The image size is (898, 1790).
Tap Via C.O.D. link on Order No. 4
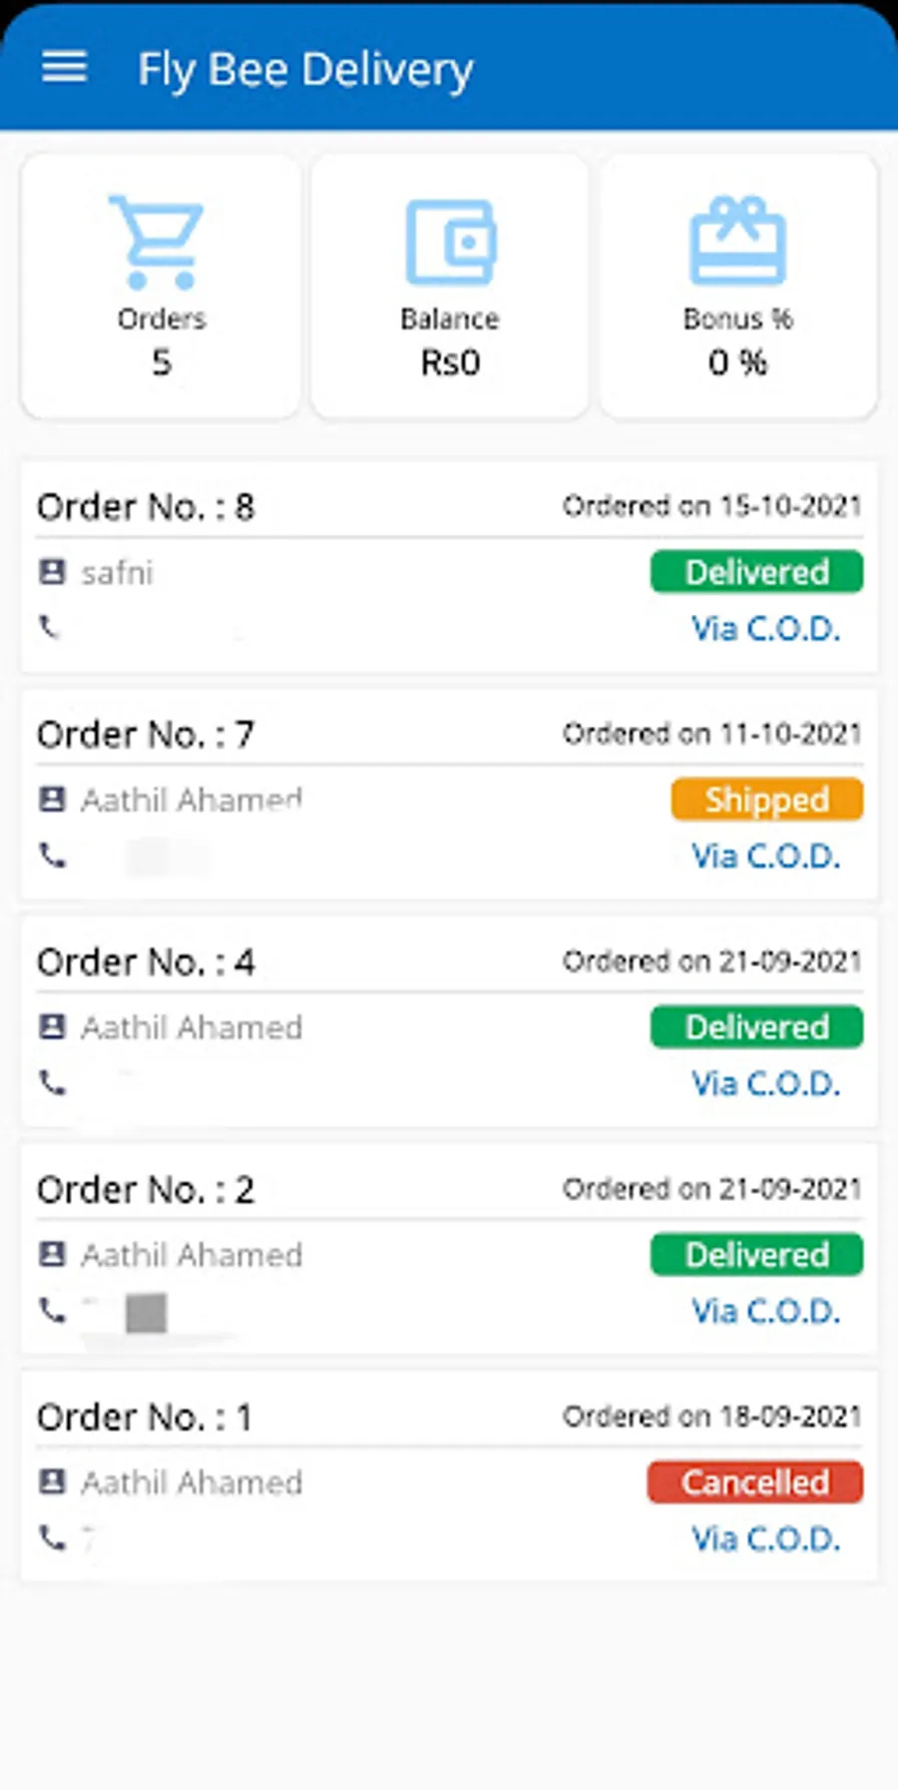coord(765,1083)
